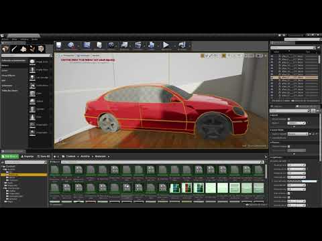This screenshot has height=241, width=322.
Task: Maximize viewport using corner icon
Action: tap(266, 56)
